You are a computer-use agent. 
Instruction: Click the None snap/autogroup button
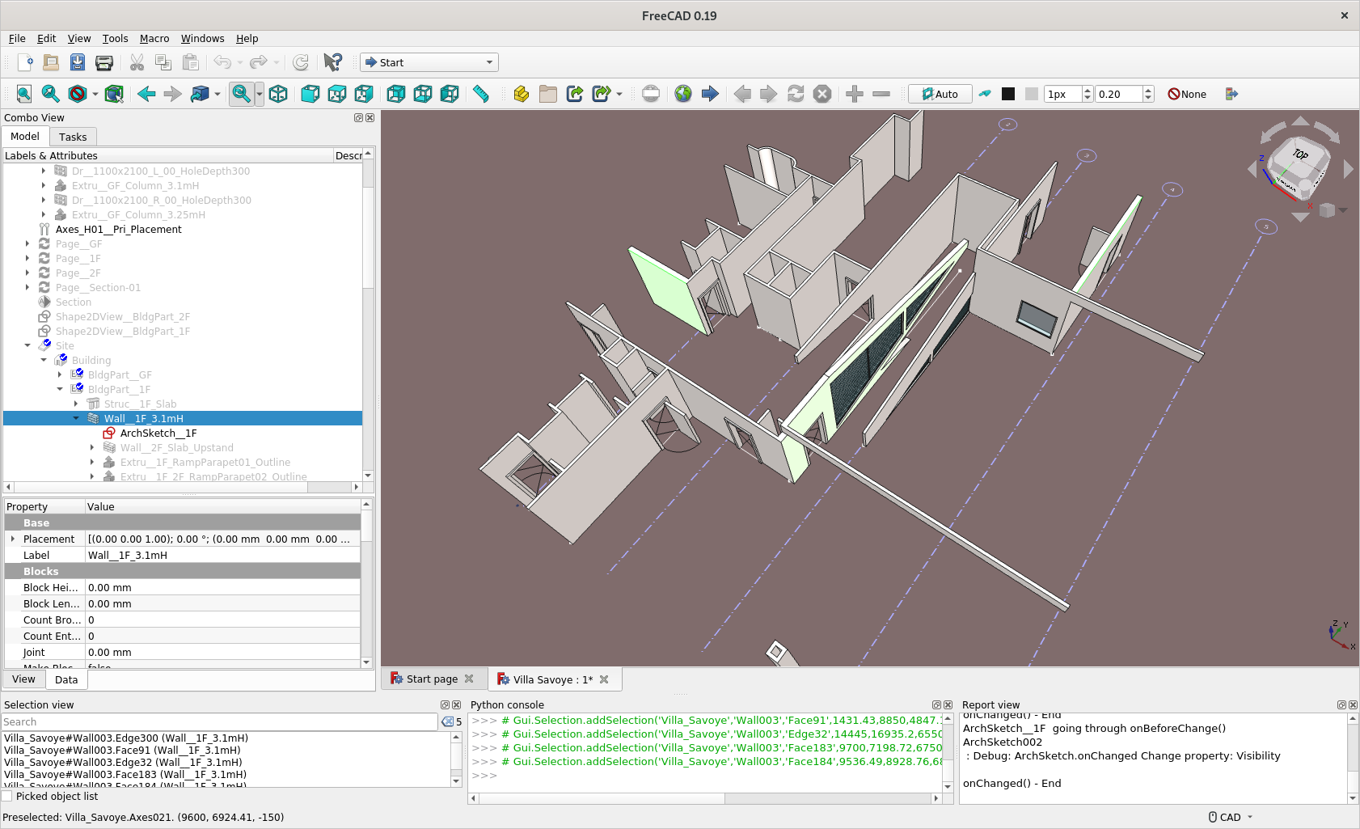[1187, 94]
